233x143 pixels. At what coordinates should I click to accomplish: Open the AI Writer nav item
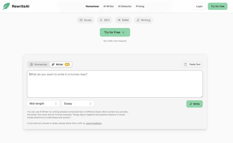(109, 6)
